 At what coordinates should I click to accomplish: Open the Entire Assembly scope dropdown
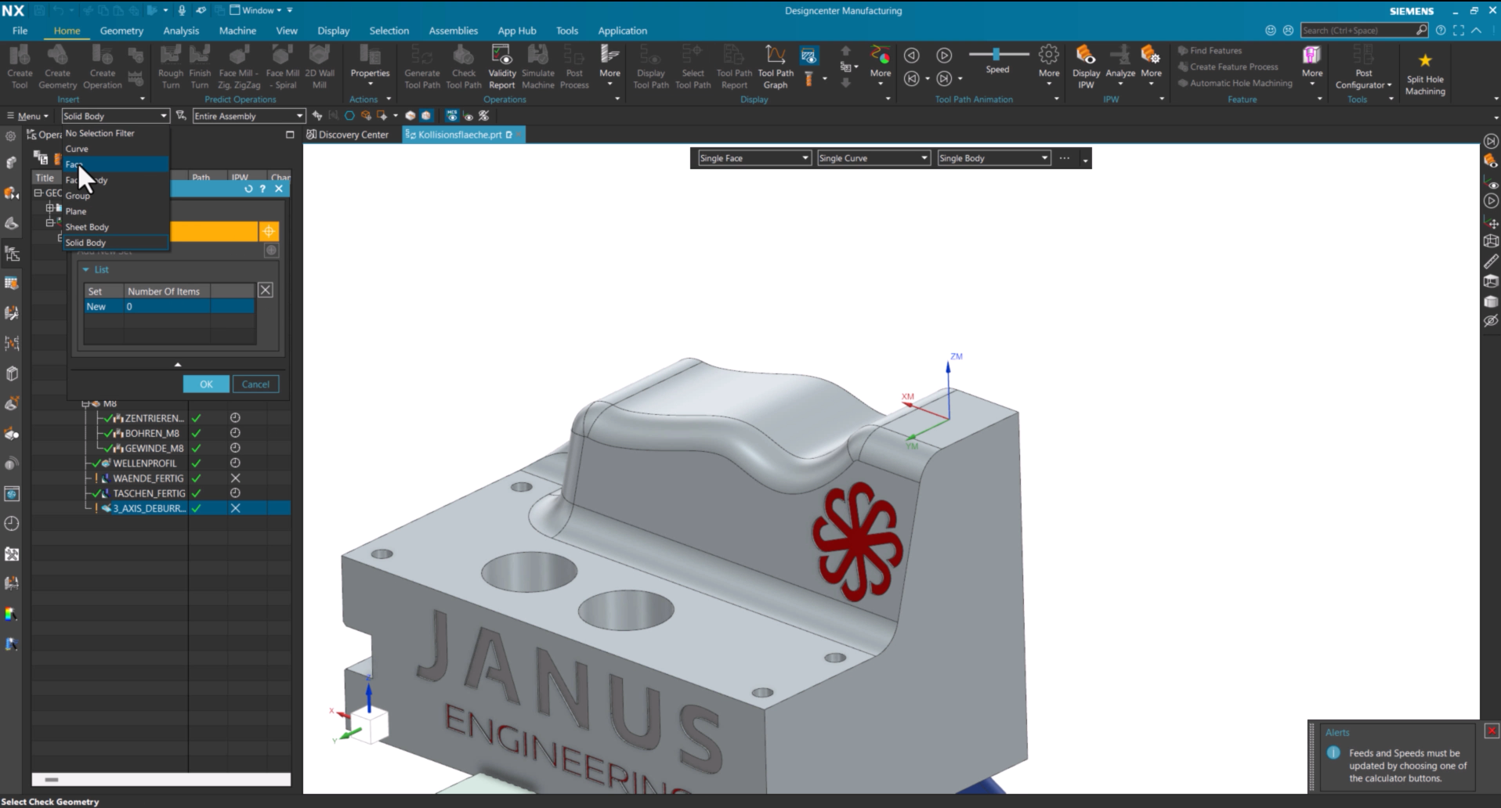click(248, 116)
